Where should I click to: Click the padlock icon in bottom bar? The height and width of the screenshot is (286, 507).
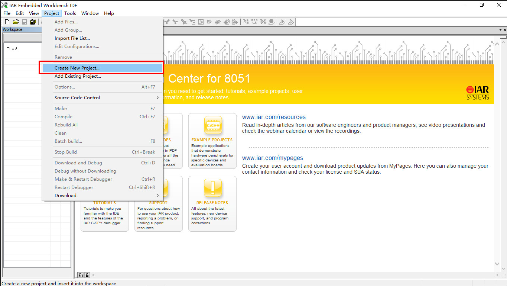pos(87,275)
